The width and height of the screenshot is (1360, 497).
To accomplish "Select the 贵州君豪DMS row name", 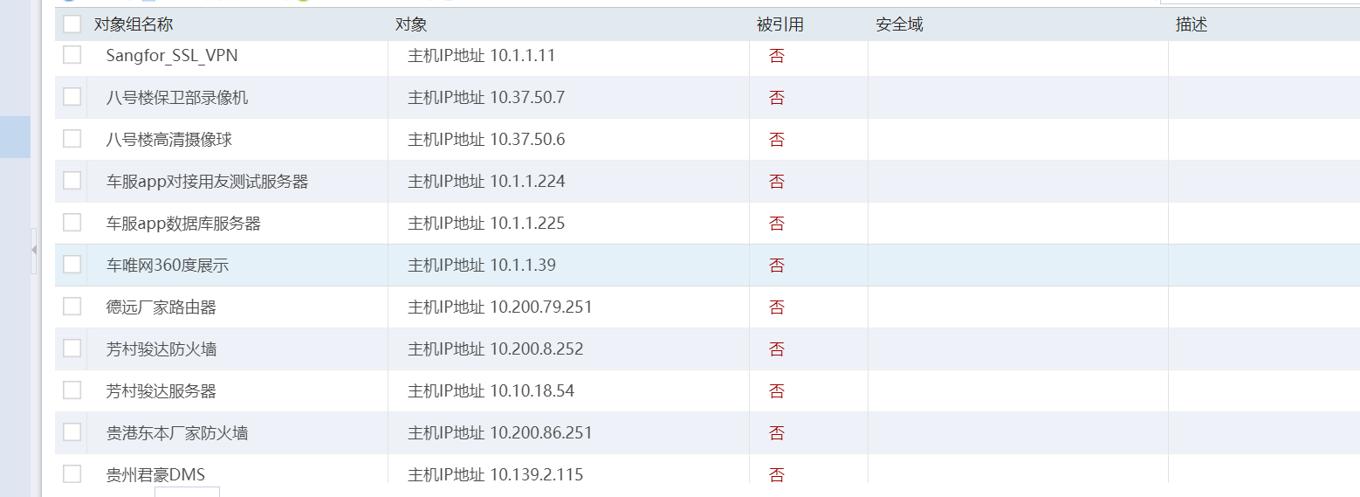I will click(155, 475).
